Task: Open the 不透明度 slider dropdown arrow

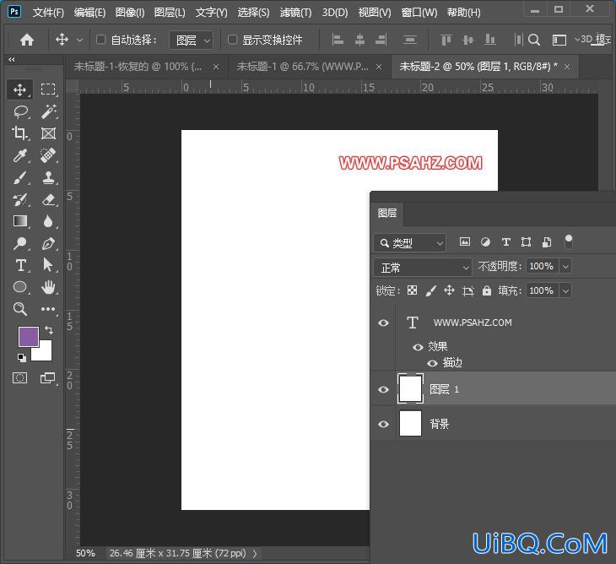Action: click(x=565, y=267)
